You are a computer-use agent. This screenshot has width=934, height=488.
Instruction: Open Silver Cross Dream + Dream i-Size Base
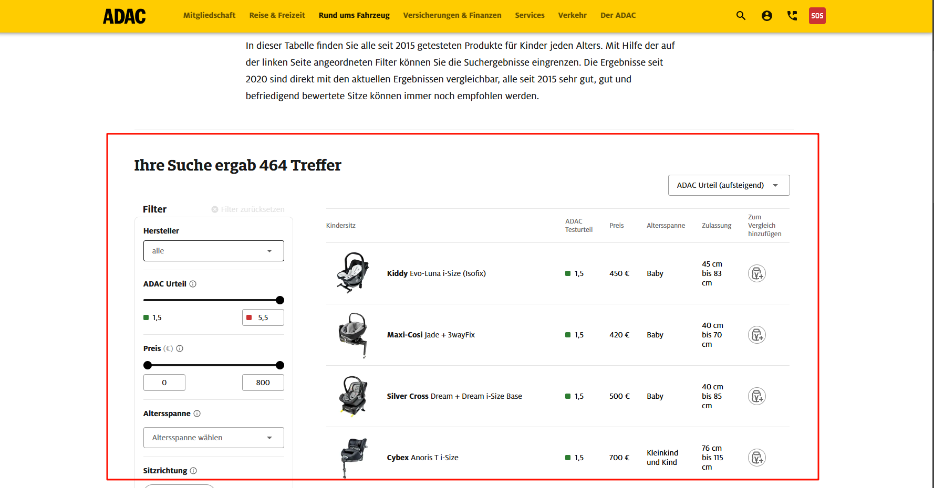(x=454, y=396)
